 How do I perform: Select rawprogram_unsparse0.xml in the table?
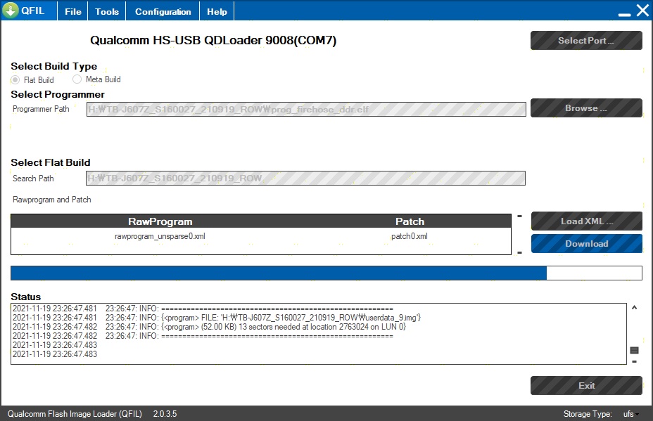tap(160, 236)
